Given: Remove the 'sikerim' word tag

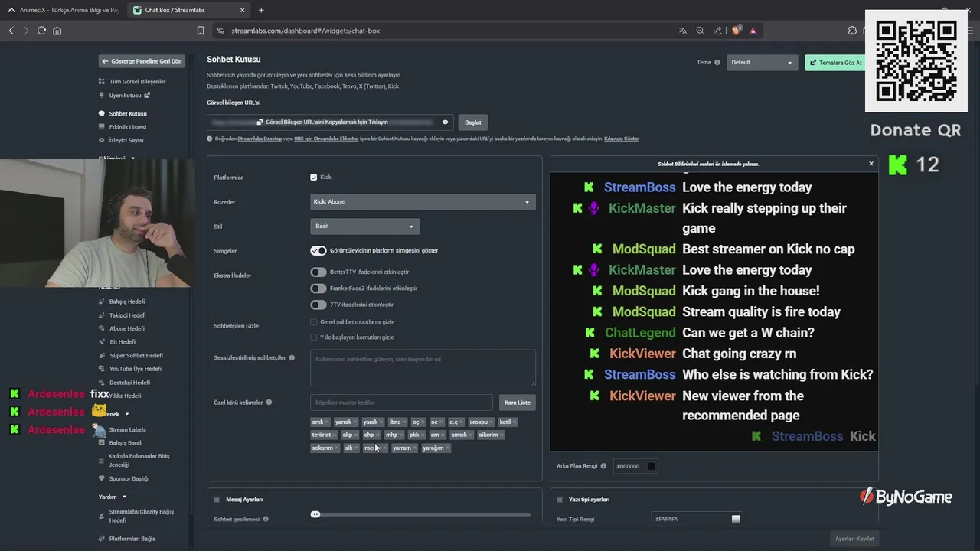Looking at the screenshot, I should (501, 435).
